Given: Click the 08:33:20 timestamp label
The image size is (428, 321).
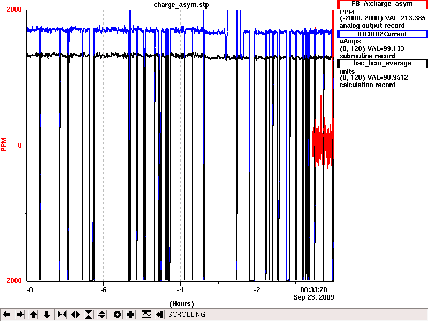Looking at the screenshot, I should pos(314,289).
